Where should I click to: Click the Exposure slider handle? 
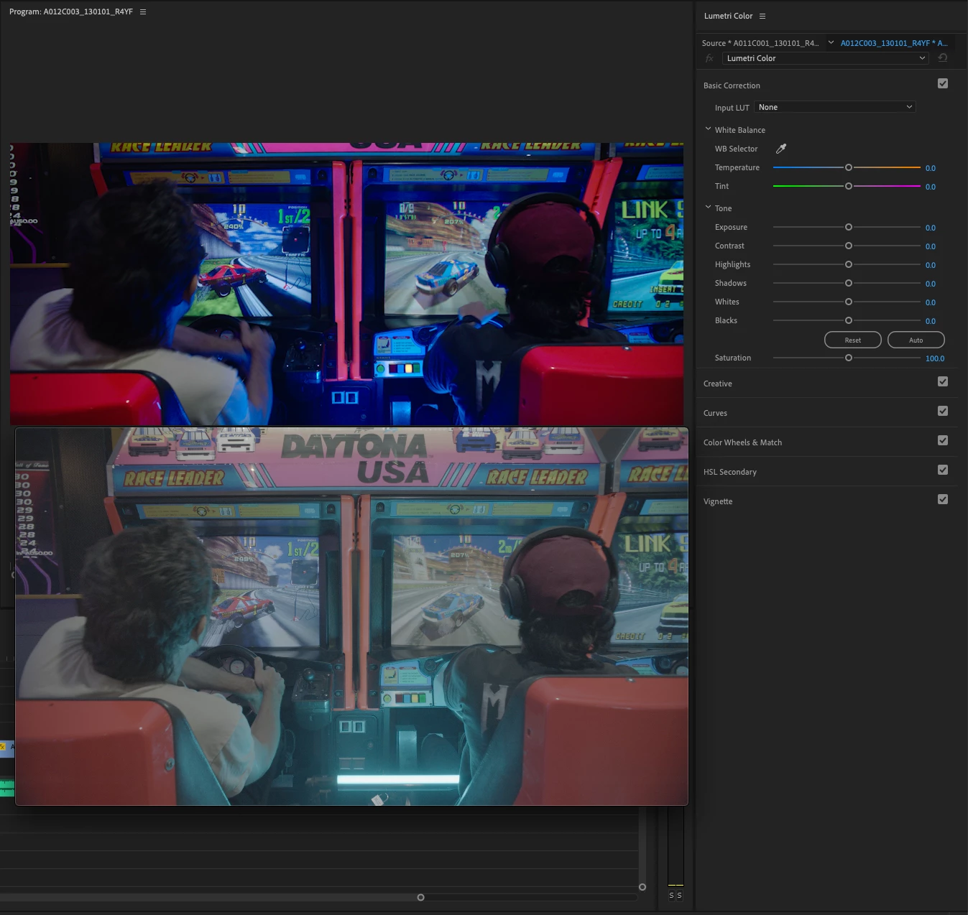pyautogui.click(x=849, y=227)
